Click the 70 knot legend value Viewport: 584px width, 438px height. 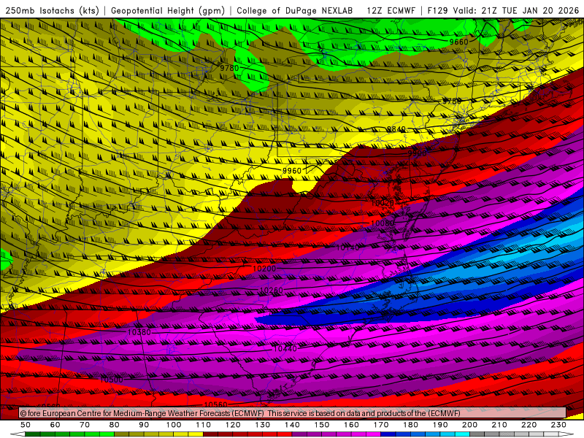tap(85, 425)
